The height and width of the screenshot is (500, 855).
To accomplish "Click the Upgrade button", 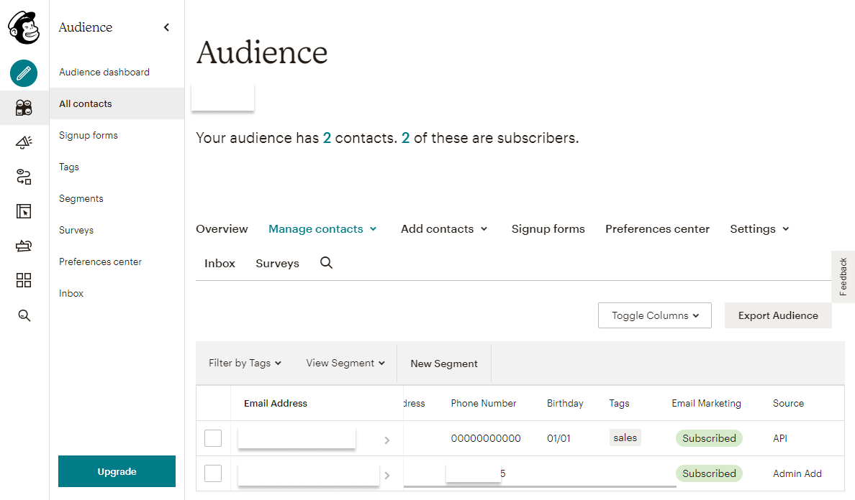I will pos(117,471).
